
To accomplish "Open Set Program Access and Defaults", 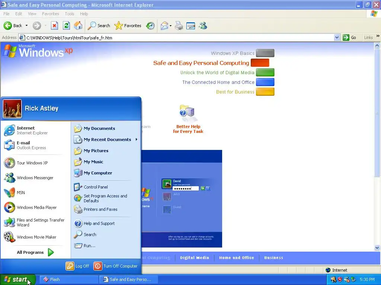I will [x=106, y=198].
